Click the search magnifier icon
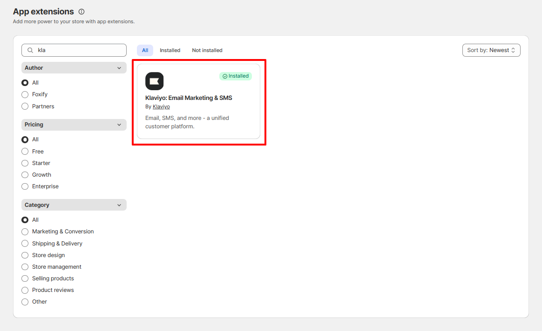 tap(30, 50)
